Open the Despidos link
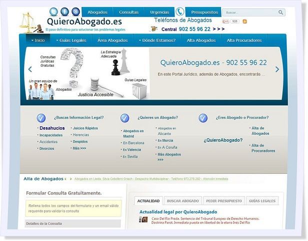308x241 pixels. pyautogui.click(x=80, y=142)
